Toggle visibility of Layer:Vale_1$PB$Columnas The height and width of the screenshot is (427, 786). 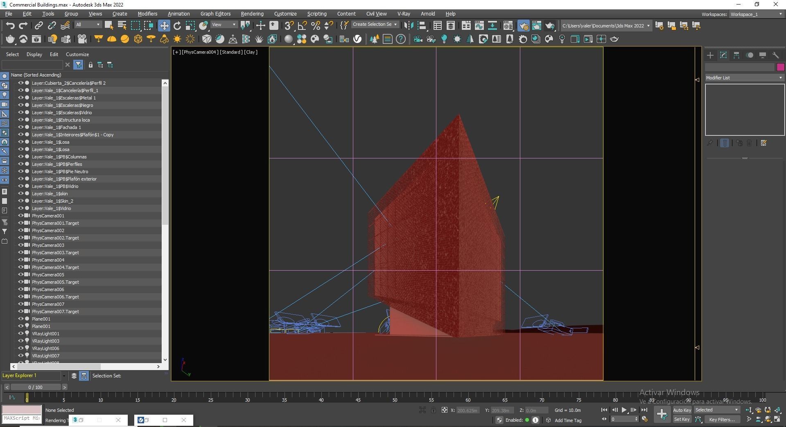[20, 157]
